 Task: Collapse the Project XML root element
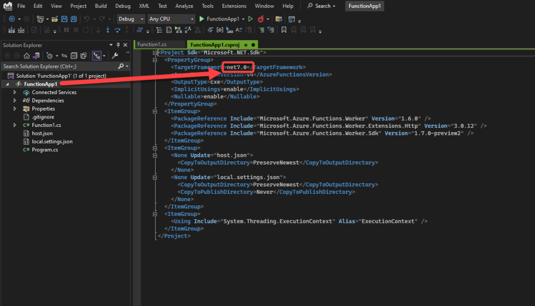coord(155,53)
